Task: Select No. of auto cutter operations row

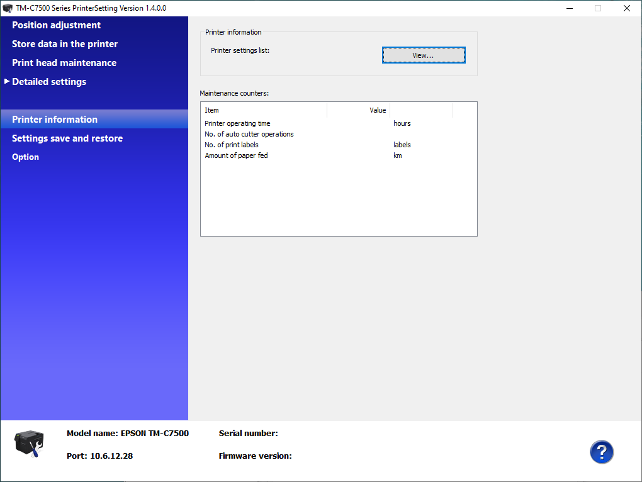Action: coord(249,134)
